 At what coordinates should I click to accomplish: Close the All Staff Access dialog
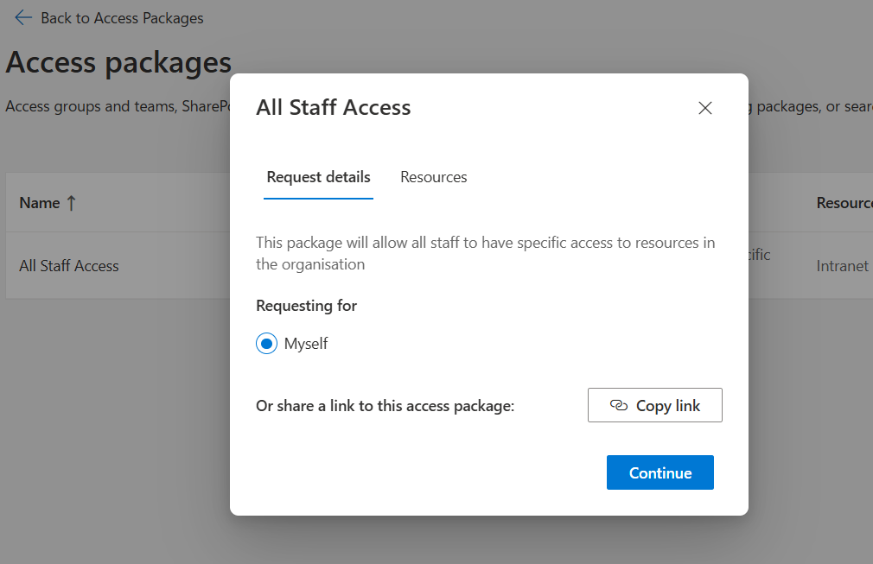[704, 108]
